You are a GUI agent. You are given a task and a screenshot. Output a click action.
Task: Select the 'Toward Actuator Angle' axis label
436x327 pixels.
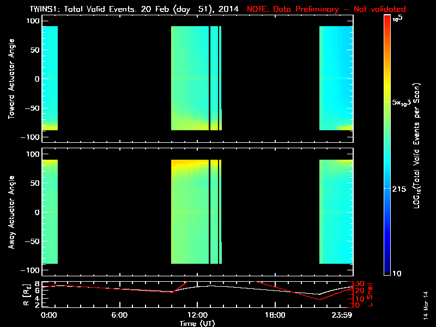point(10,78)
